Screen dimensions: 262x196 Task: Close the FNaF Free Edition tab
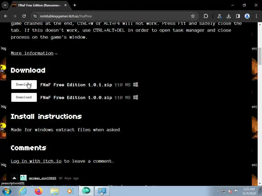point(65,5)
